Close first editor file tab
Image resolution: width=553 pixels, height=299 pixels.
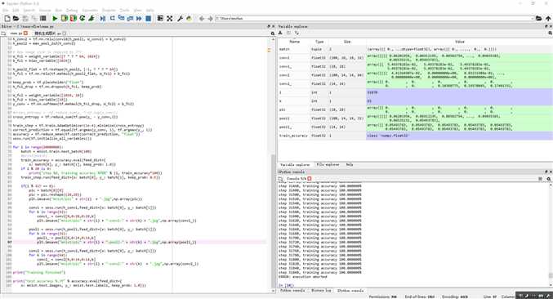point(25,33)
